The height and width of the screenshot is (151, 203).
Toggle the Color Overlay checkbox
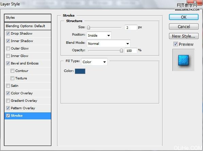coord(8,93)
